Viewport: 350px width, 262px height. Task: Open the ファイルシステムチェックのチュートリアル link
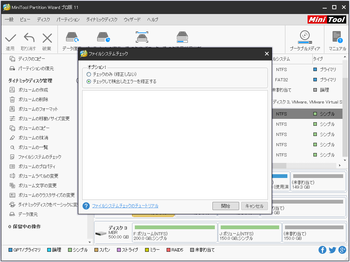[125, 206]
